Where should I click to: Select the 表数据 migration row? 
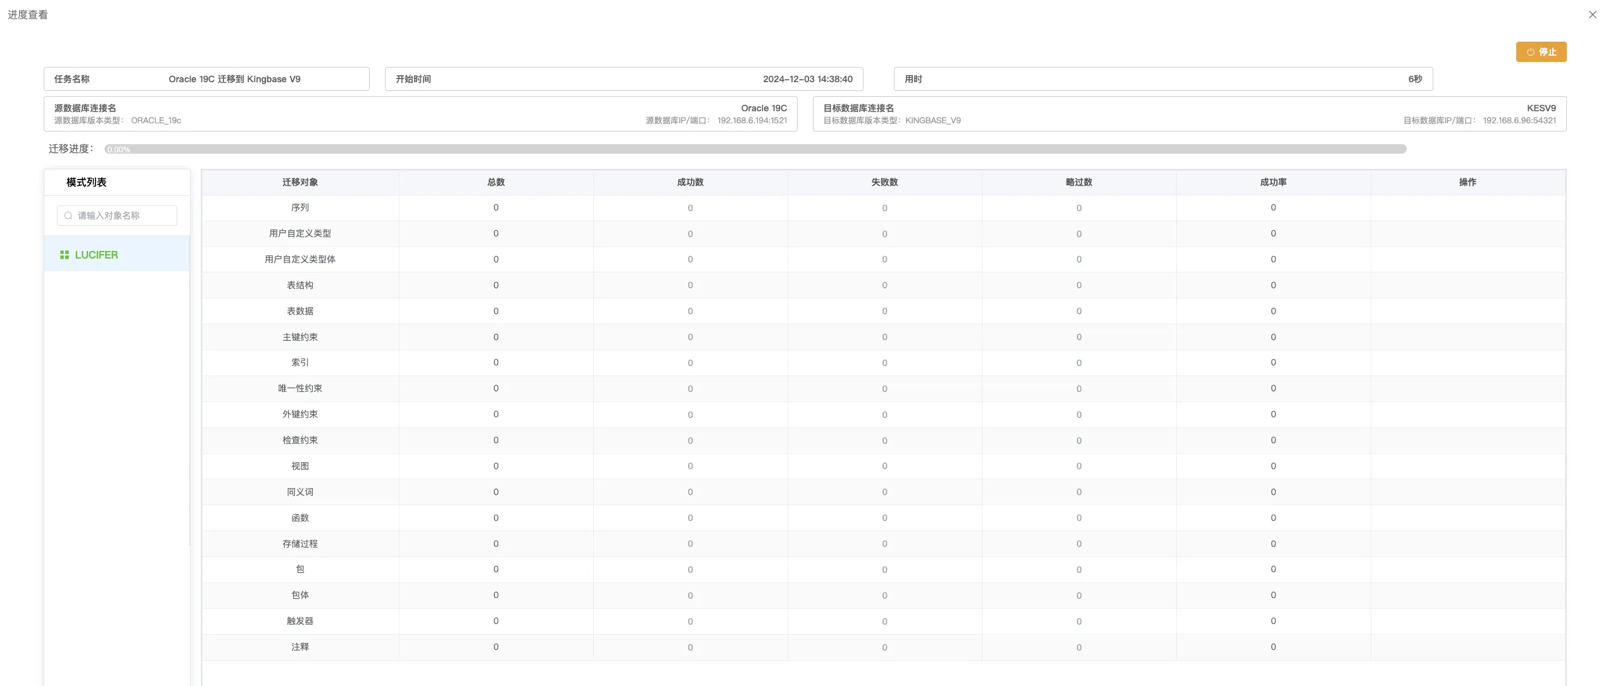300,310
